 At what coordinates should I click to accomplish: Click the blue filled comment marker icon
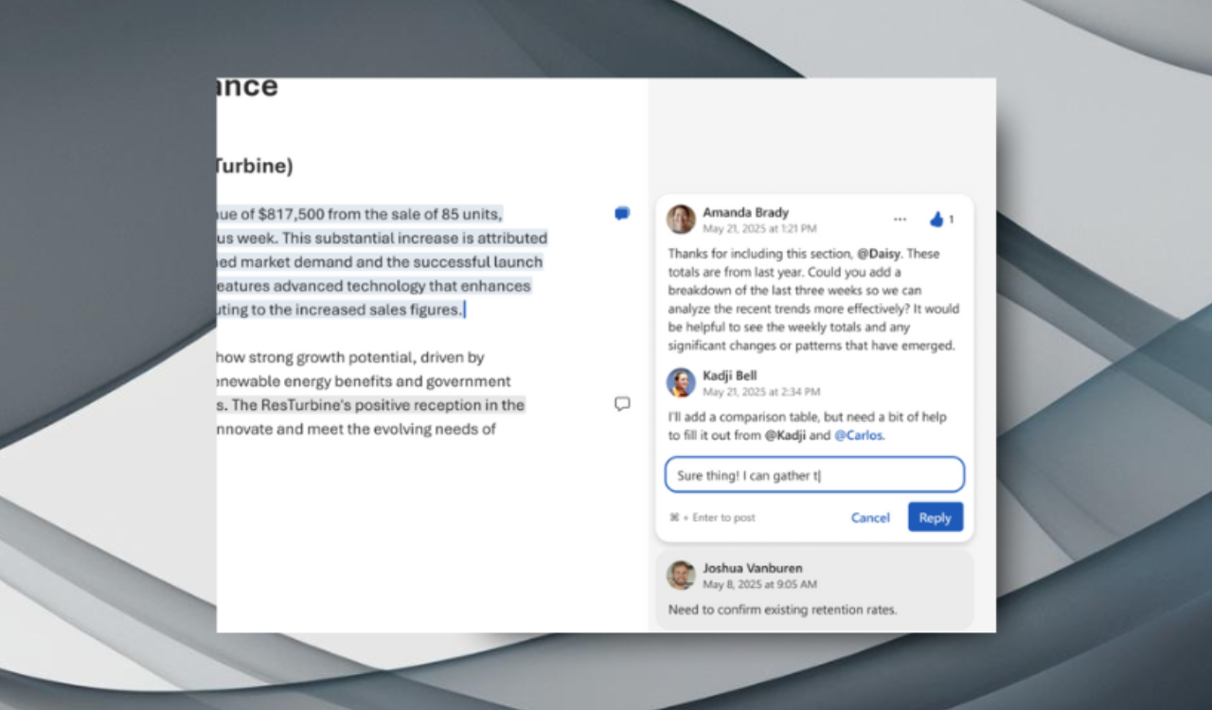pyautogui.click(x=622, y=214)
